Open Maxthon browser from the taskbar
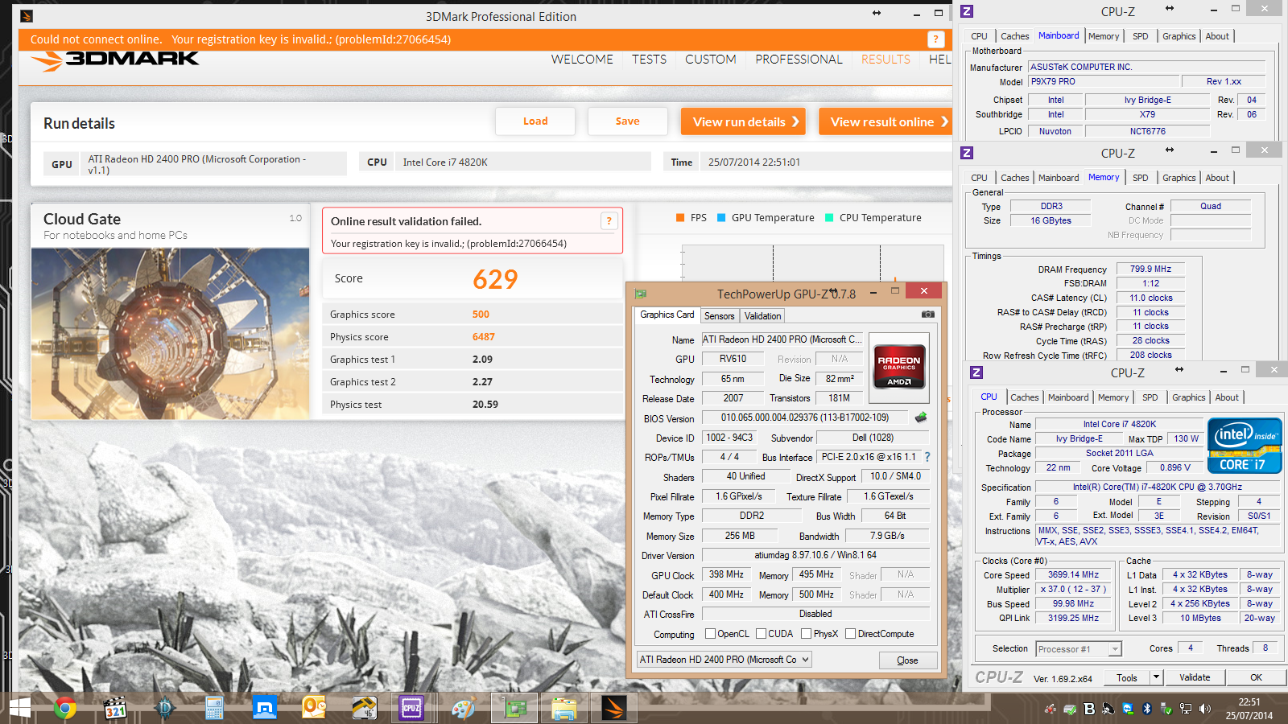Image resolution: width=1288 pixels, height=724 pixels. pos(264,708)
